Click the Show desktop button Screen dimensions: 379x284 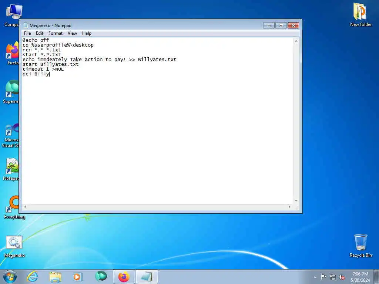click(376, 277)
